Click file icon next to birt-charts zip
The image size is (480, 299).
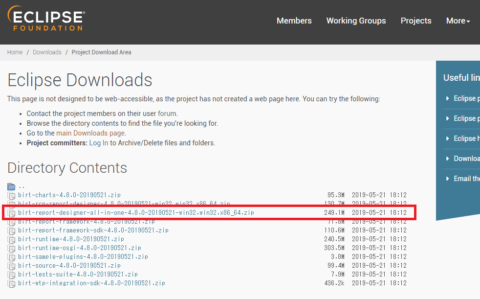point(11,195)
